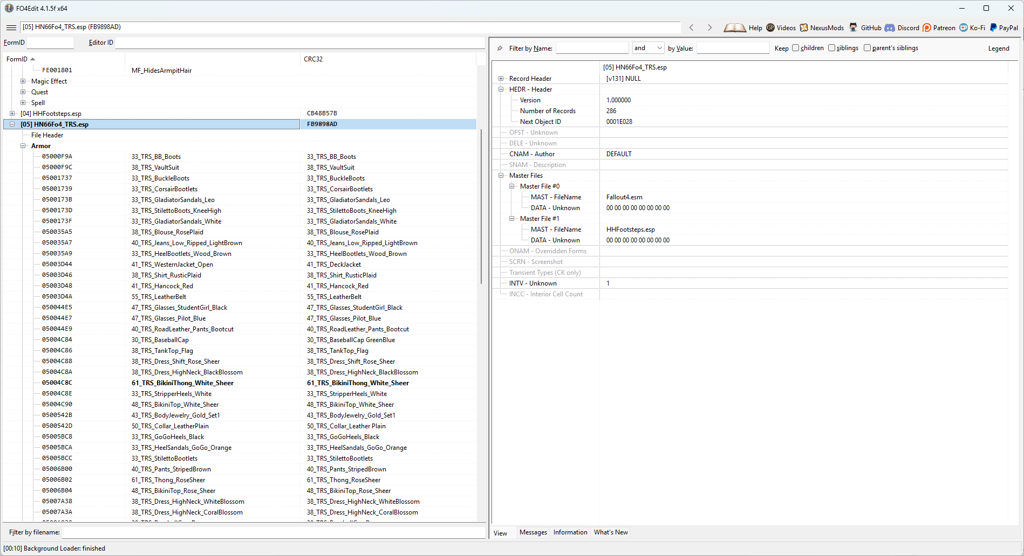Enable the Keep siblings checkbox
Viewport: 1024px width, 556px height.
click(x=831, y=48)
